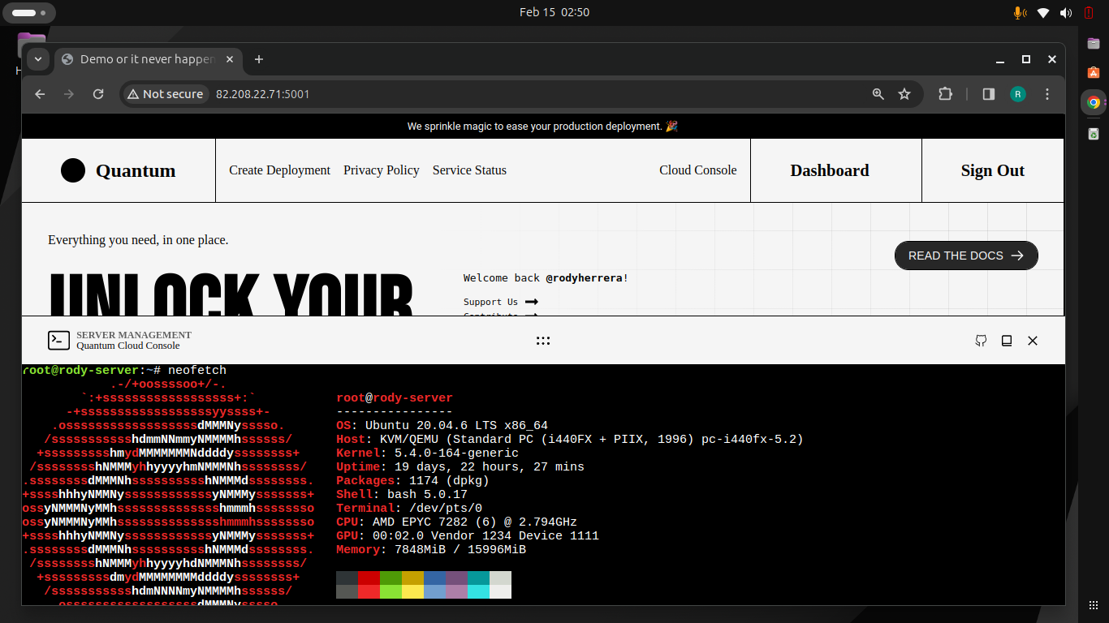The width and height of the screenshot is (1109, 623).
Task: Click the terminal prompt line with neofetch
Action: (124, 371)
